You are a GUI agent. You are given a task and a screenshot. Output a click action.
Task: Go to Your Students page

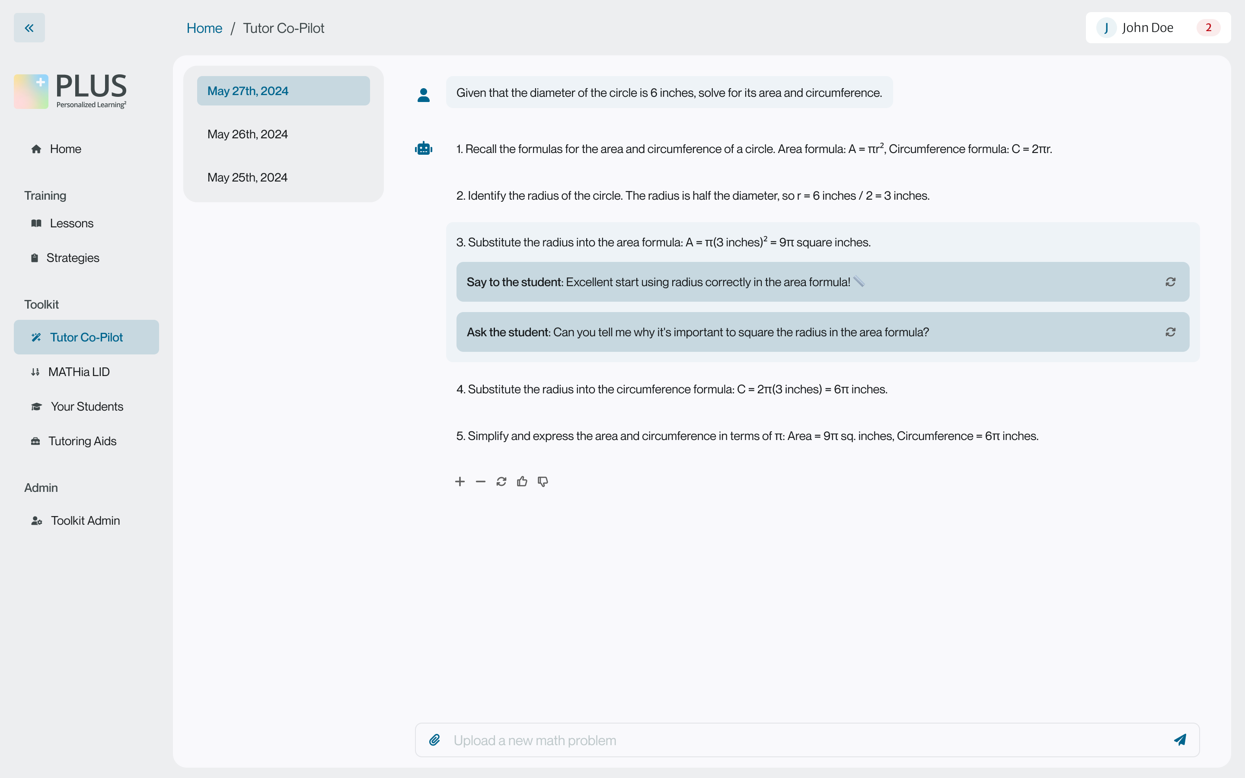pos(86,406)
